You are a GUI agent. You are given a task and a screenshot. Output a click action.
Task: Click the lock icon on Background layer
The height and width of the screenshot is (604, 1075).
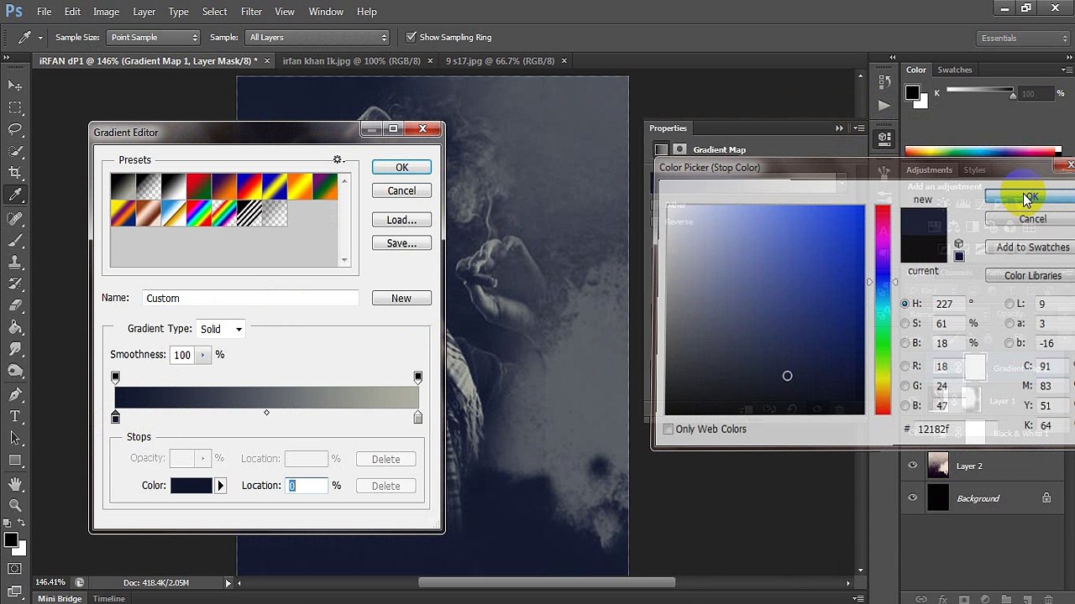(1046, 498)
